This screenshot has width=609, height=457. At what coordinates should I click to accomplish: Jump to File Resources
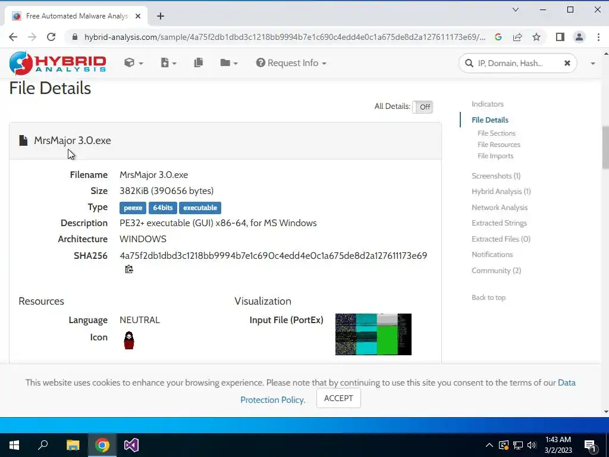click(x=499, y=145)
